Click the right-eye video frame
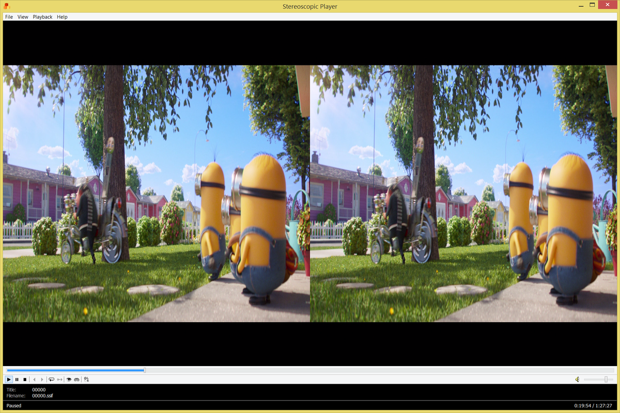Image resolution: width=620 pixels, height=413 pixels. point(463,194)
